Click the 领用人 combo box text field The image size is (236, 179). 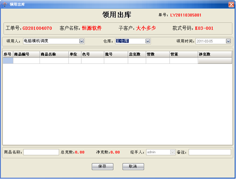pos(51,41)
